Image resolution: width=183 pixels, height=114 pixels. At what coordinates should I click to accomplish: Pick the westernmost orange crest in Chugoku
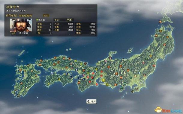point(40,65)
